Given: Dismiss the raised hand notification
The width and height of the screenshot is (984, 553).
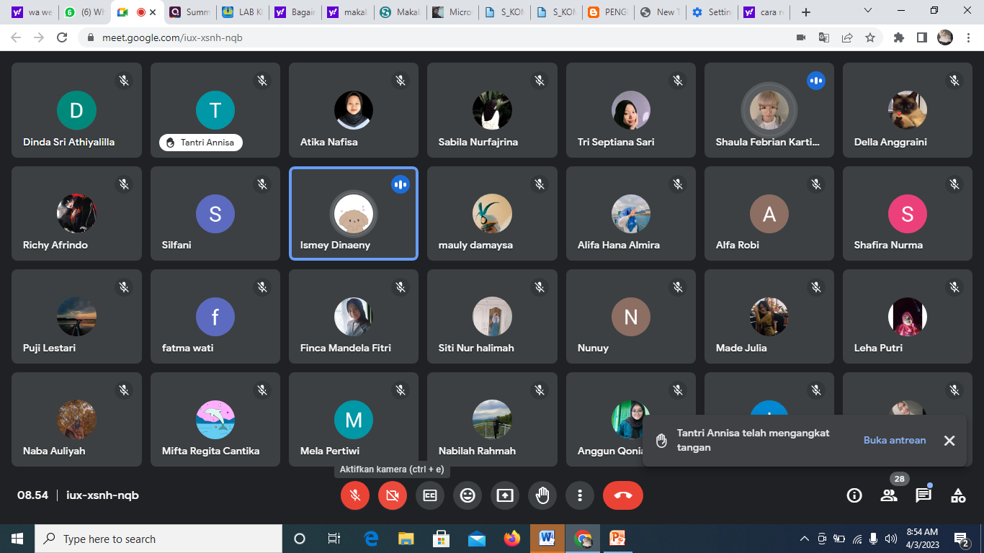Looking at the screenshot, I should (x=949, y=441).
